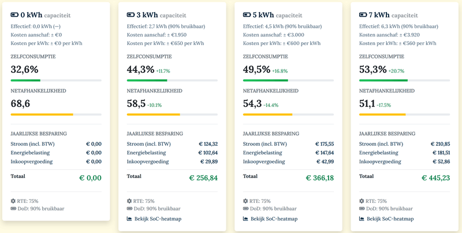The height and width of the screenshot is (233, 462).
Task: Click the battery icon beside 5 kWh heading
Action: coord(247,14)
